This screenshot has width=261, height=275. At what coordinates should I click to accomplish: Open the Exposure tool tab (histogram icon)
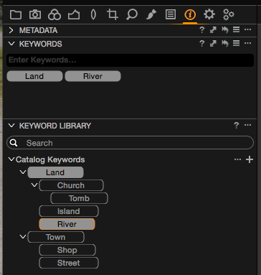(74, 15)
